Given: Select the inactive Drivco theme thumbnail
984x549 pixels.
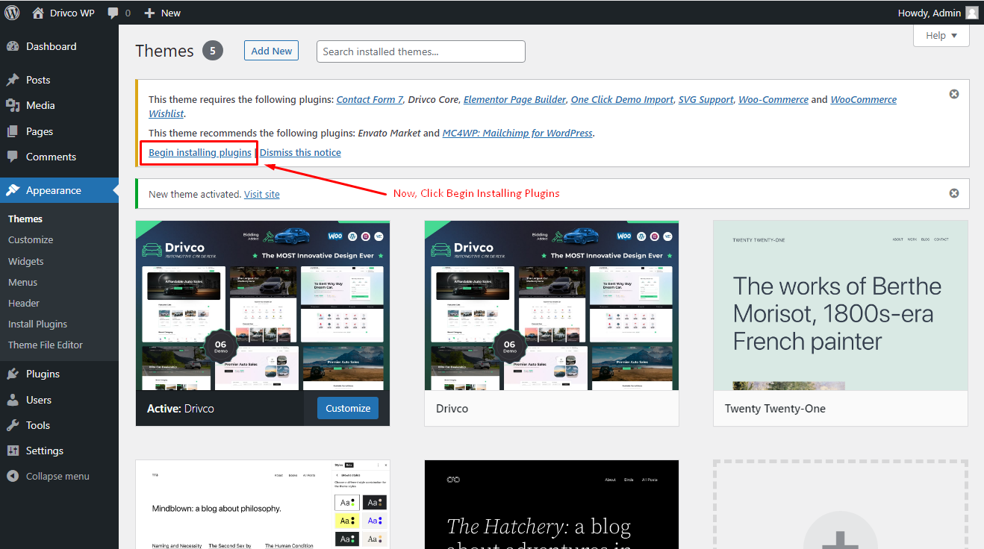Looking at the screenshot, I should (x=552, y=305).
